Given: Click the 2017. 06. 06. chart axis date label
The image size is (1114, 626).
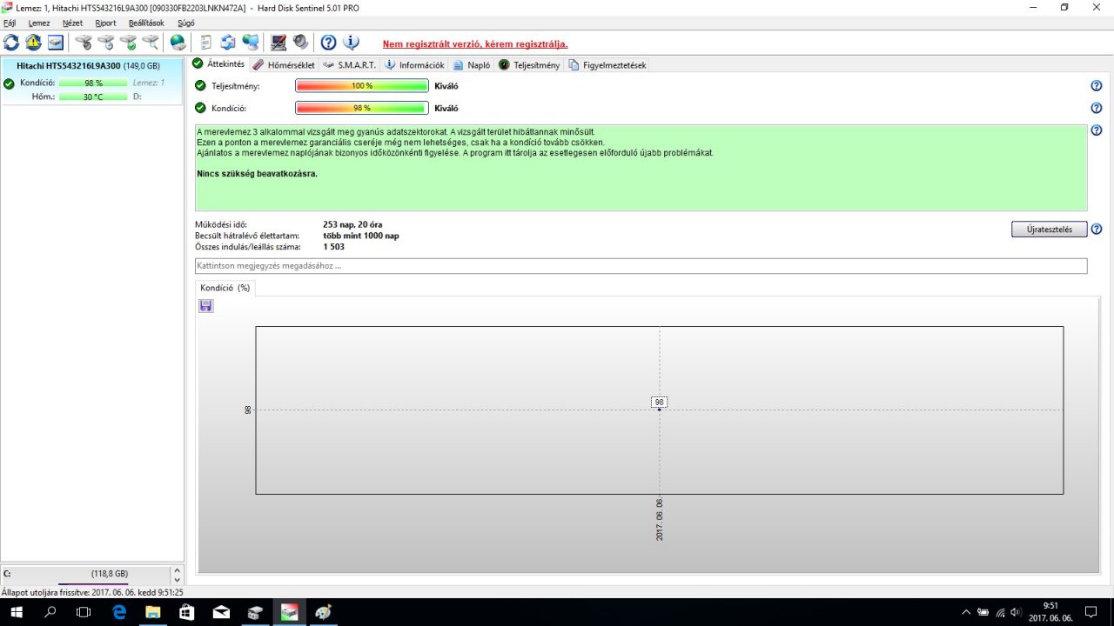Looking at the screenshot, I should click(660, 520).
